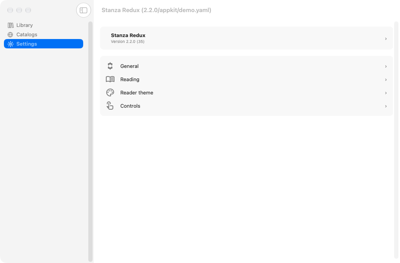Click the Reader theme palette icon

(110, 92)
